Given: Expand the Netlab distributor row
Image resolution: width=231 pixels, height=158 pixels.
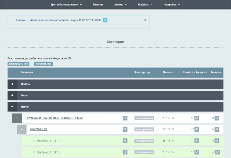Looking at the screenshot, I should pyautogui.click(x=12, y=95).
